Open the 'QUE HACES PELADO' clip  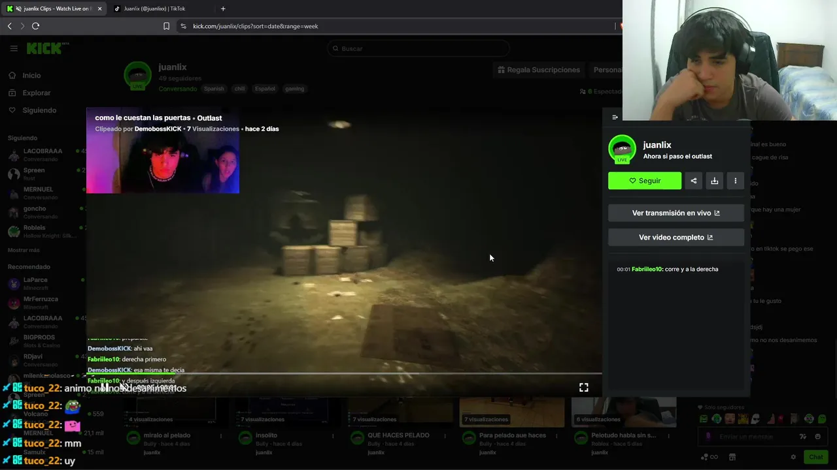399,435
